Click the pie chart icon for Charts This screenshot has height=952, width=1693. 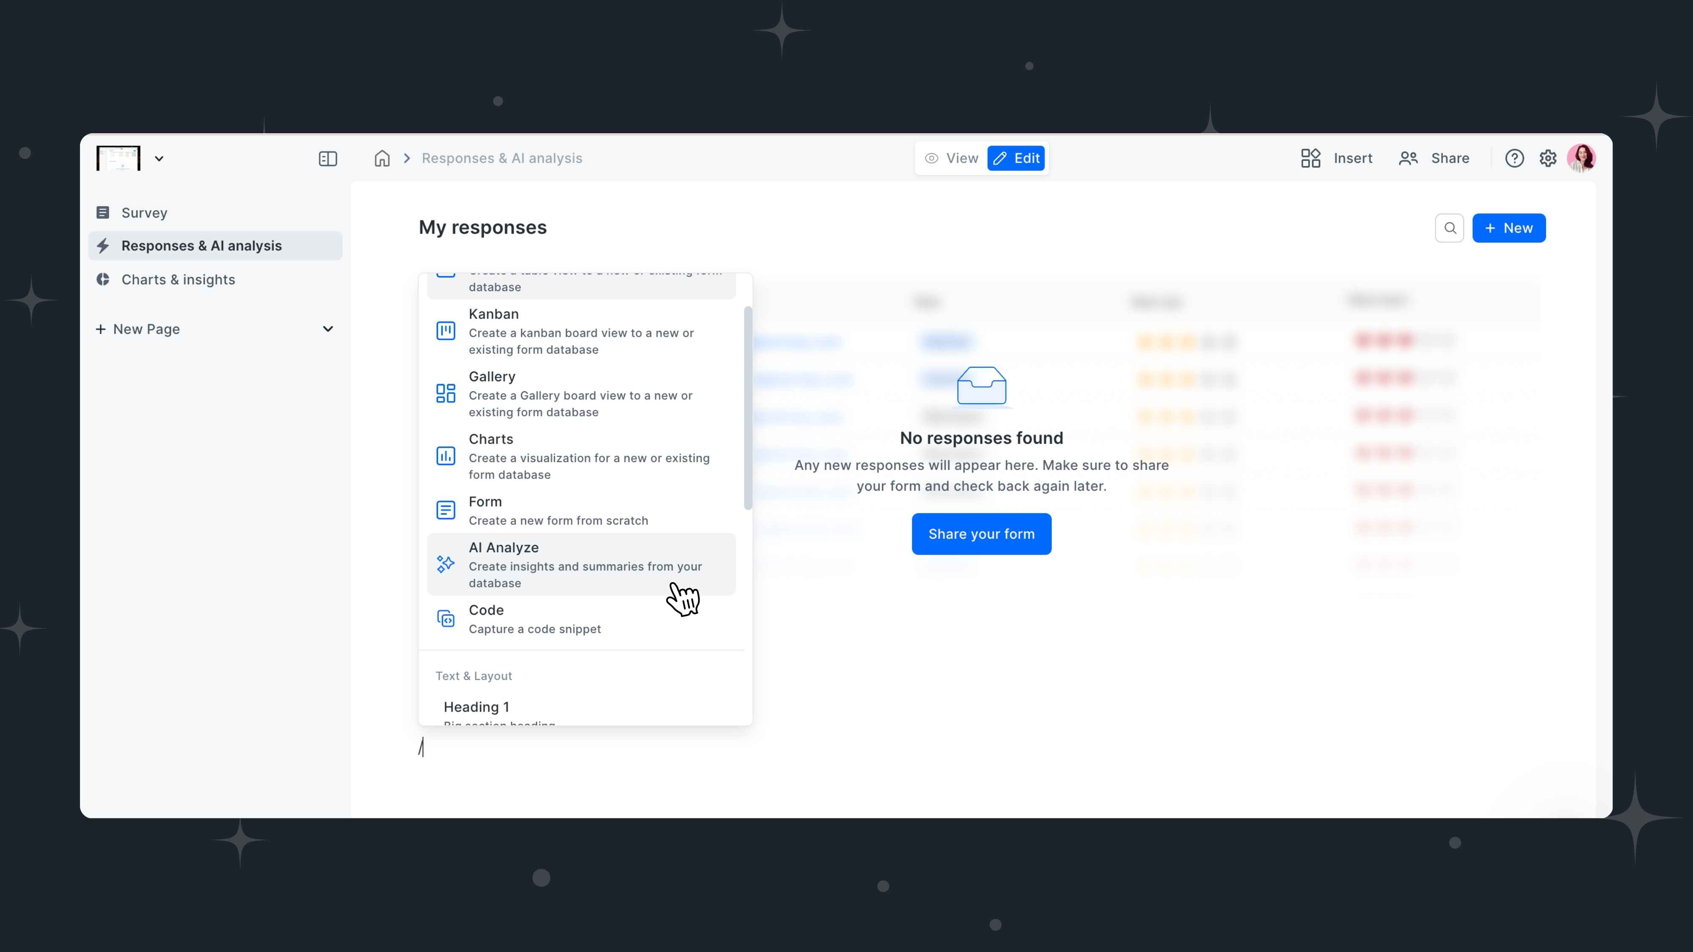[x=102, y=279]
